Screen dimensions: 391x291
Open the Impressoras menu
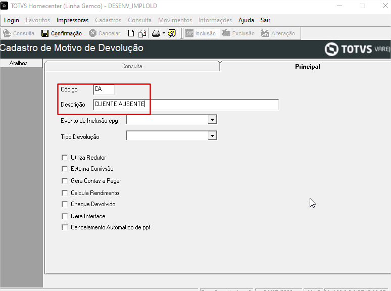72,20
